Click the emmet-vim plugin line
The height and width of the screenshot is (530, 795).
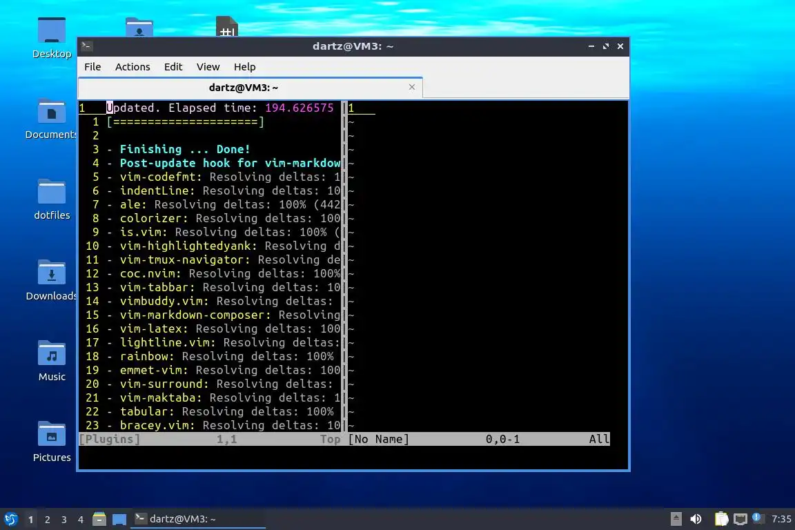point(223,370)
